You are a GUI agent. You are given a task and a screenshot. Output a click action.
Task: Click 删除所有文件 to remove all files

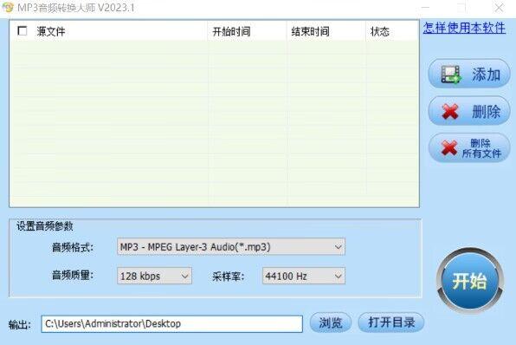[469, 148]
